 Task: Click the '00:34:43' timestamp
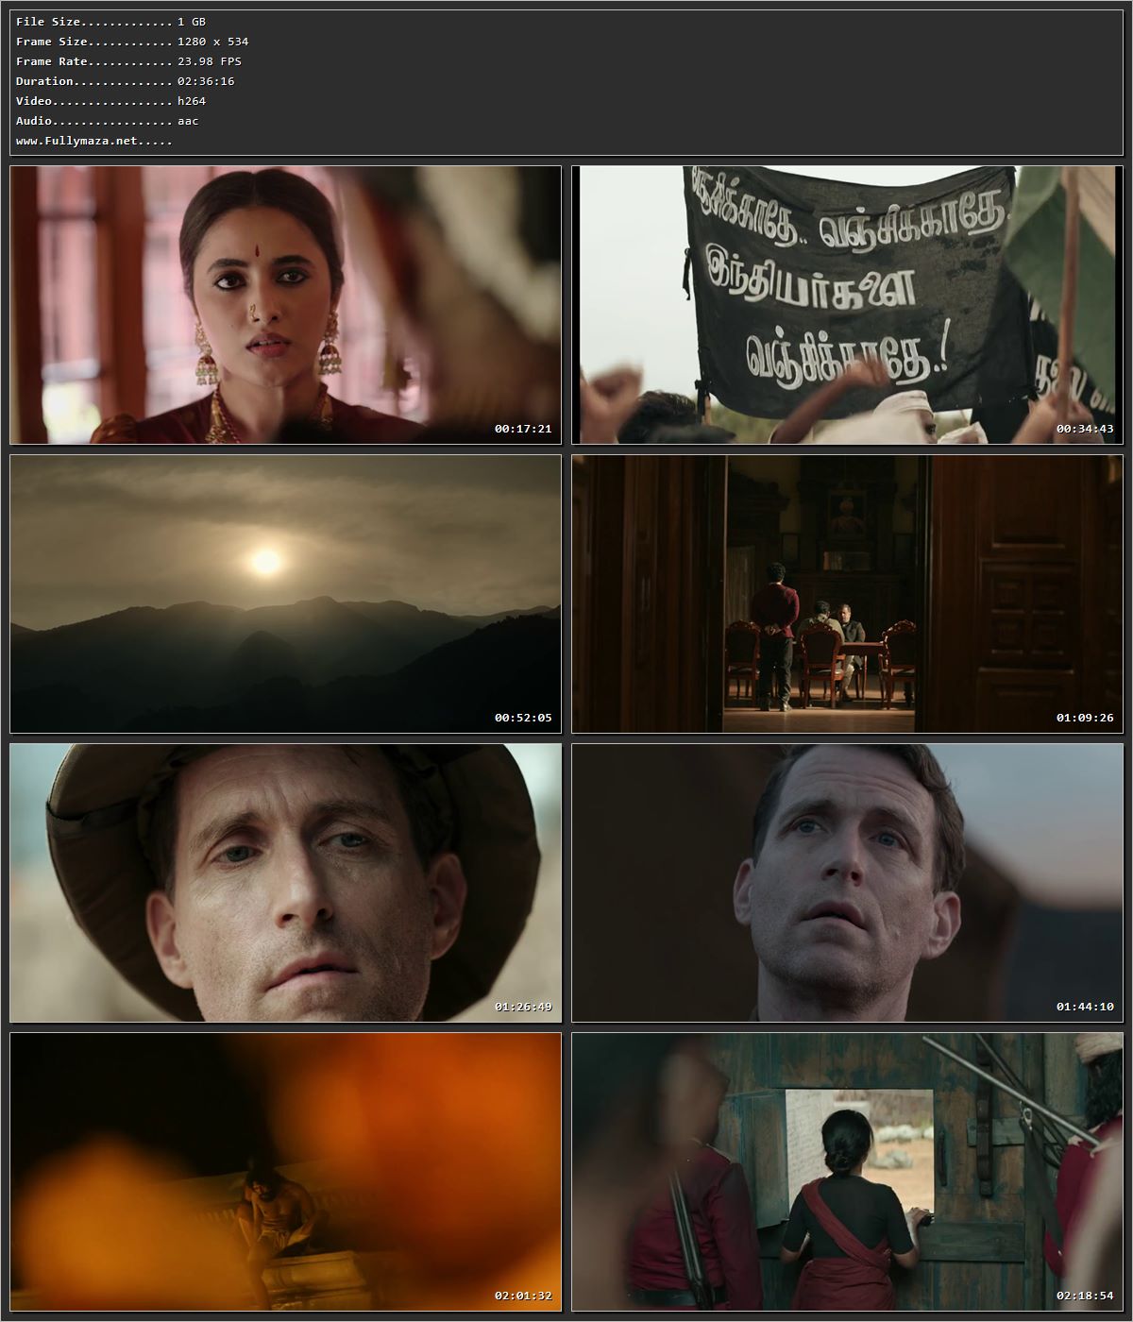click(1085, 429)
